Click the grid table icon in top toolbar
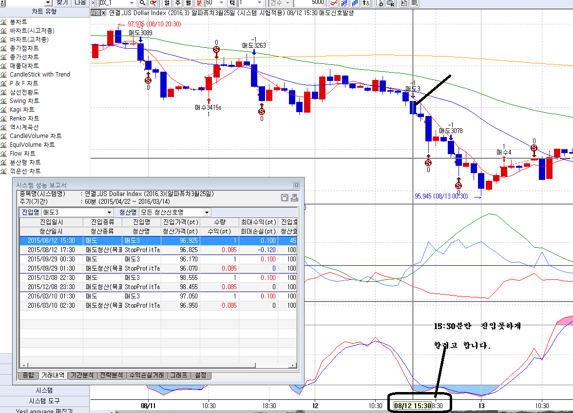This screenshot has height=413, width=573. point(414,2)
